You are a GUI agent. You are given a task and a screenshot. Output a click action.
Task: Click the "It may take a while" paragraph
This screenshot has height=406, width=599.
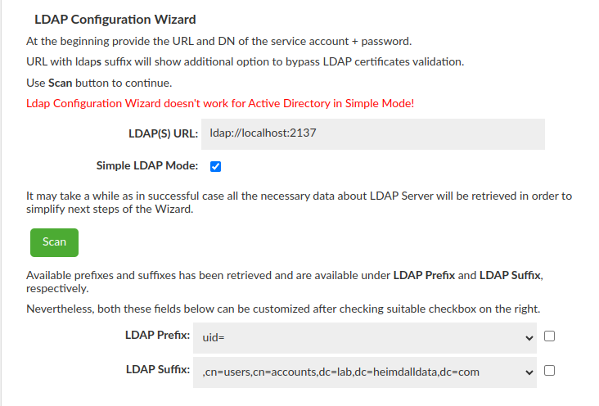(299, 203)
